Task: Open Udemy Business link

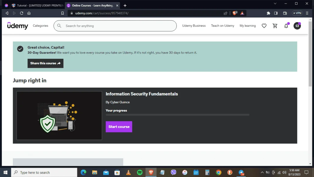Action: (x=194, y=26)
